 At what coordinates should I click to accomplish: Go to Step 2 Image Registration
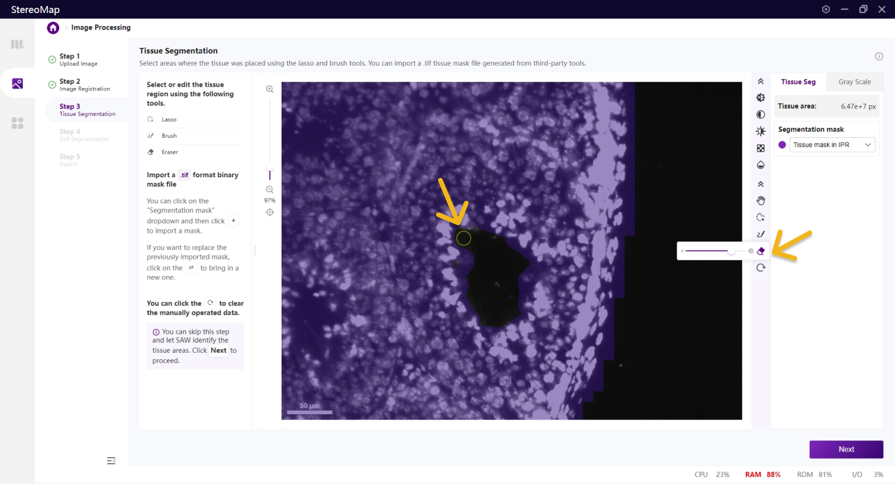84,85
